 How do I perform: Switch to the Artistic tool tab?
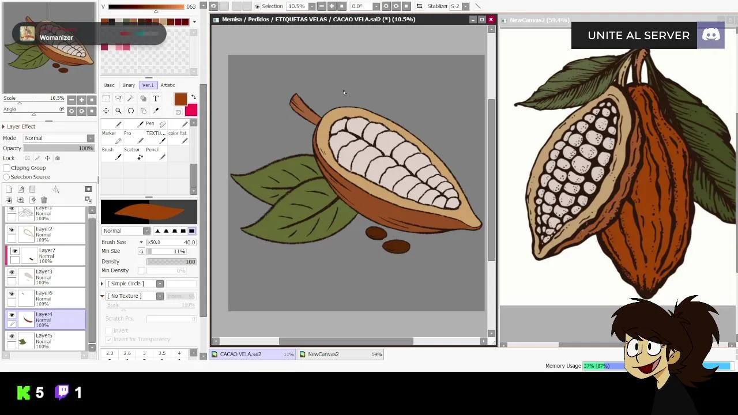click(168, 85)
